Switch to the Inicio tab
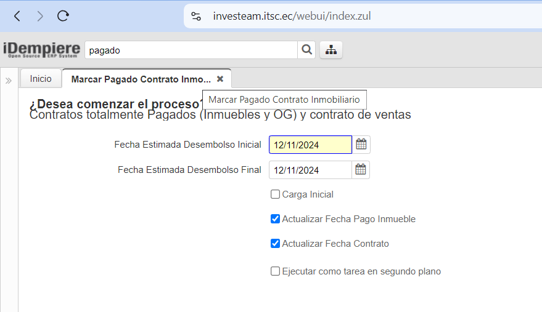 pos(41,79)
